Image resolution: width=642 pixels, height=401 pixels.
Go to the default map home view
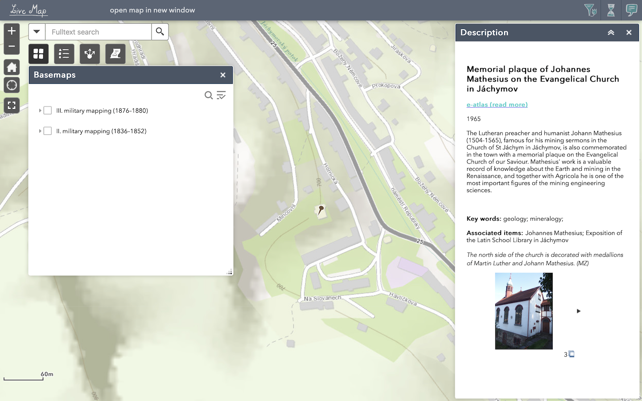tap(12, 67)
